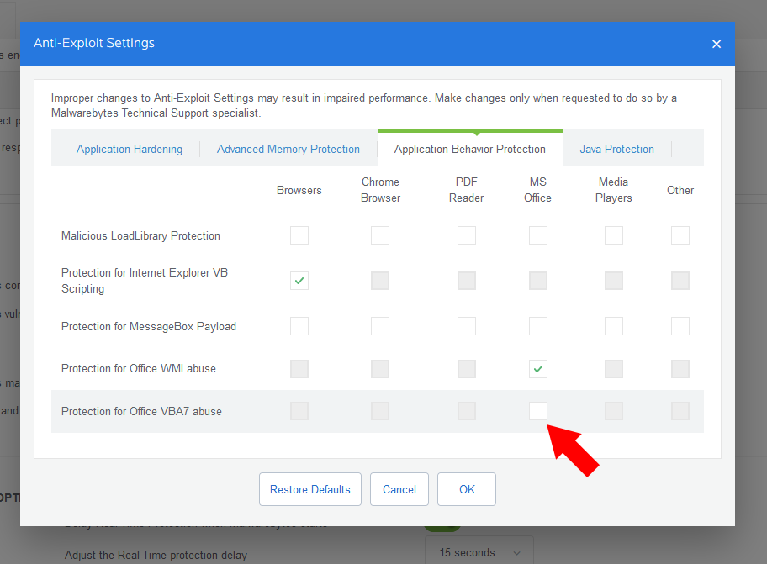
Task: Open the Advanced Memory Protection tab
Action: pos(288,149)
